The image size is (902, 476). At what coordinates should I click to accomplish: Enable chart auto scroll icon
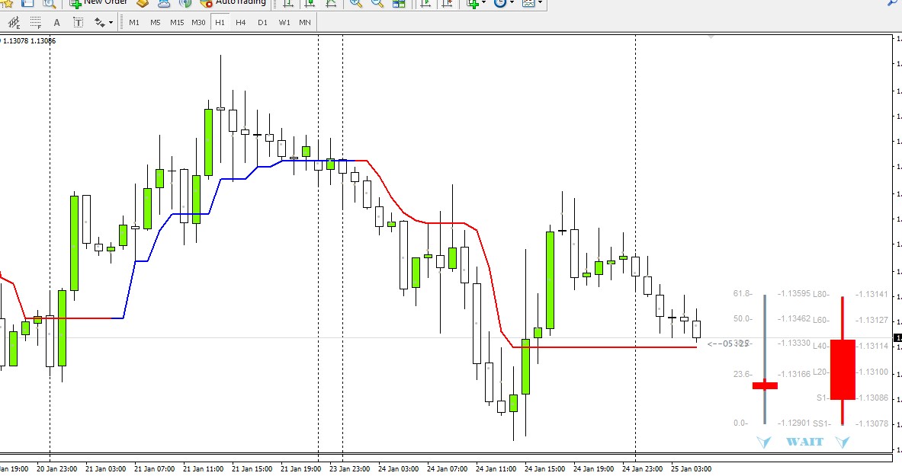point(425,3)
